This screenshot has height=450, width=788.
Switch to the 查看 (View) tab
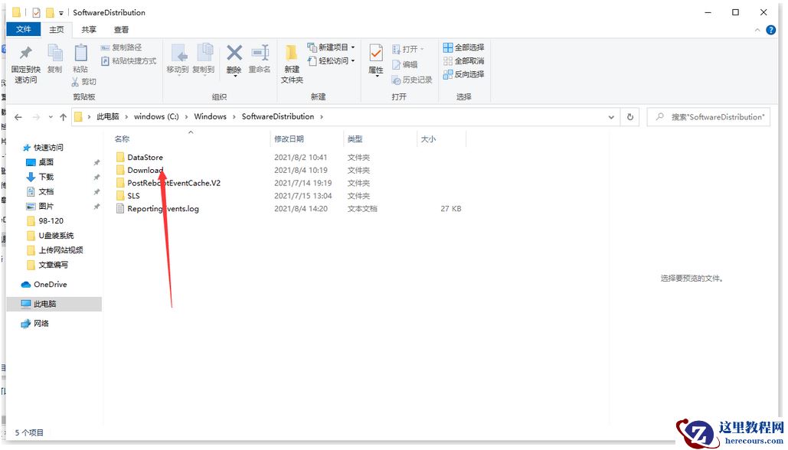pyautogui.click(x=122, y=28)
